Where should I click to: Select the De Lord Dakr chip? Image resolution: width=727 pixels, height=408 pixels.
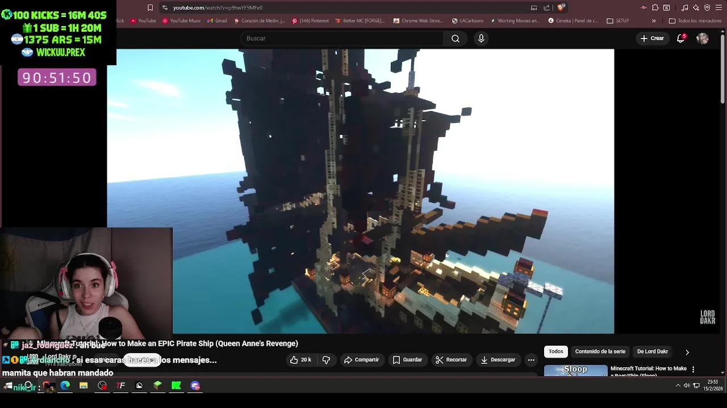tap(653, 352)
